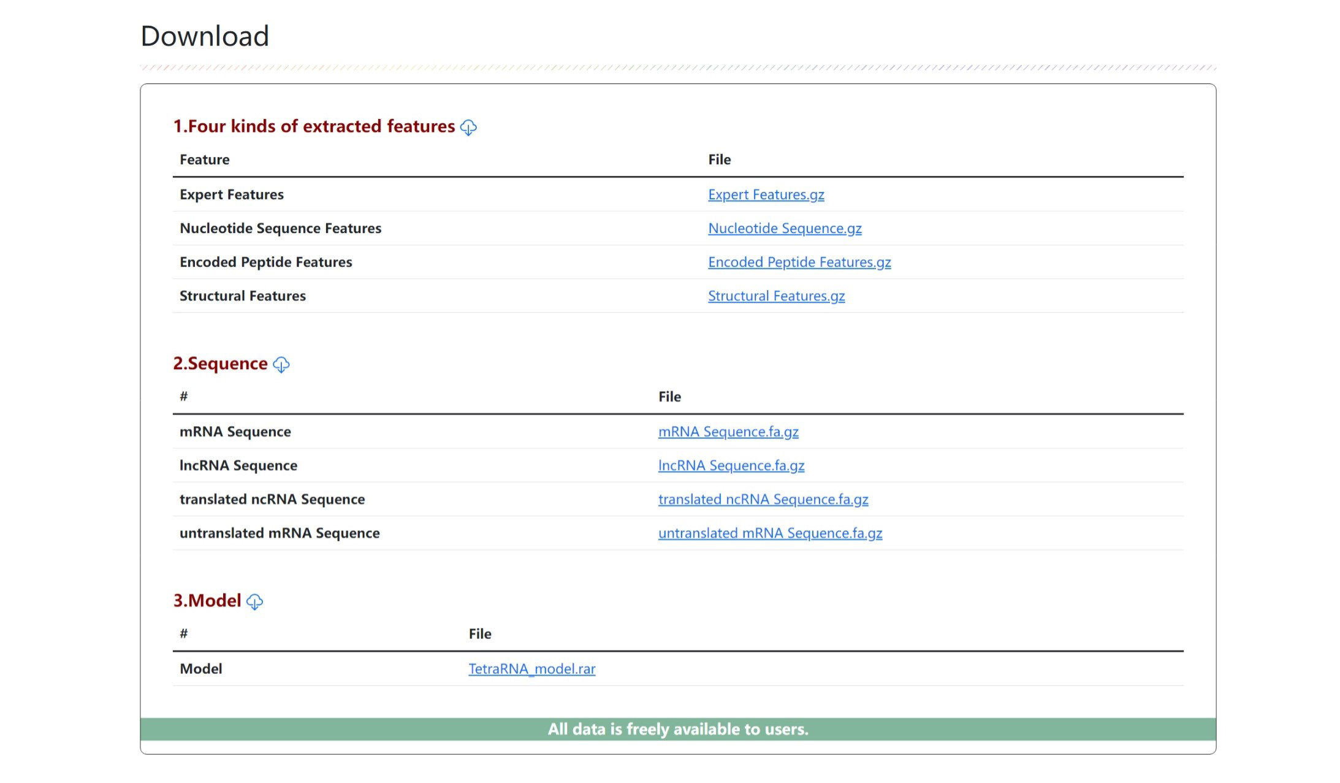This screenshot has height=783, width=1340.
Task: Click the 3.Model section heading
Action: [x=207, y=601]
